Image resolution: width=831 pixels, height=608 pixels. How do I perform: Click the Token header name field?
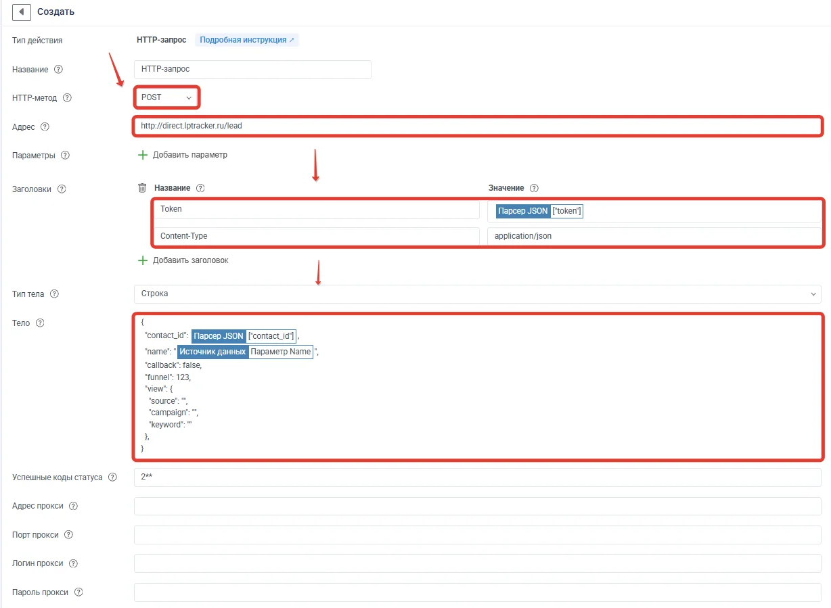pyautogui.click(x=317, y=210)
